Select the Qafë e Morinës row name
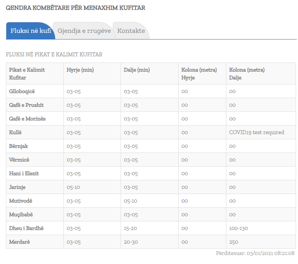 point(27,119)
